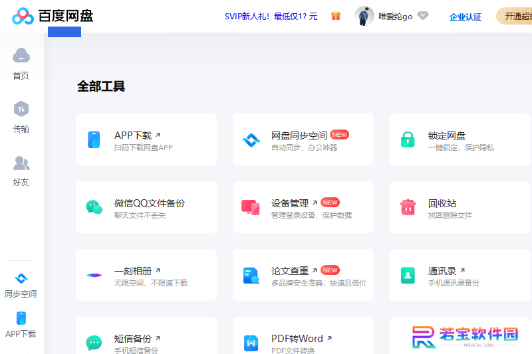The image size is (532, 354).
Task: Click the Baidu Netdisk cloud logo icon
Action: tap(23, 16)
